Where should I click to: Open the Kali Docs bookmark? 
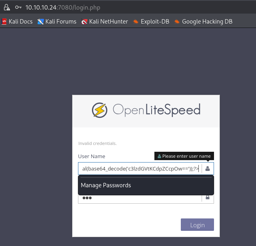pos(17,22)
